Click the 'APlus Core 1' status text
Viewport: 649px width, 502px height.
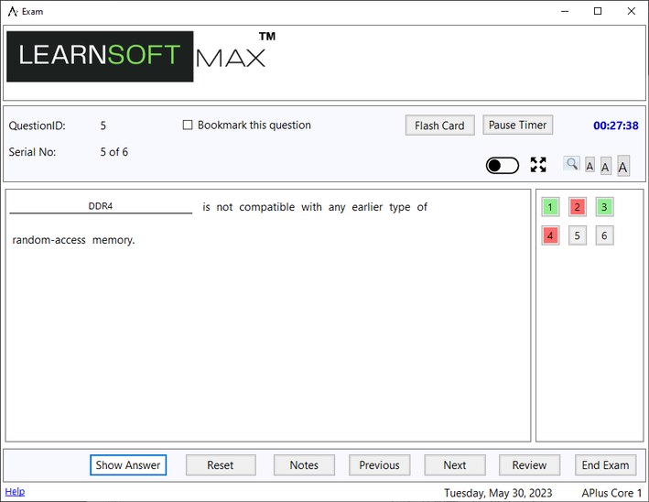point(611,493)
